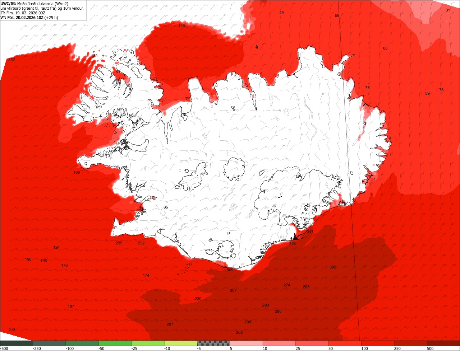This screenshot has width=460, height=351.
Task: Click the value 268 on the map
Action: coord(239,332)
